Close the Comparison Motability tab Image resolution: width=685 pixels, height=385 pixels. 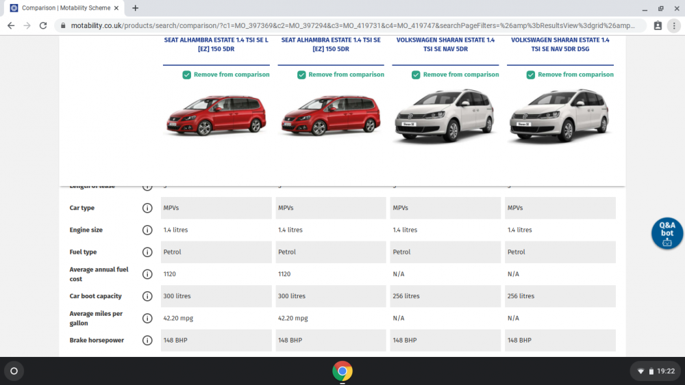tap(116, 8)
